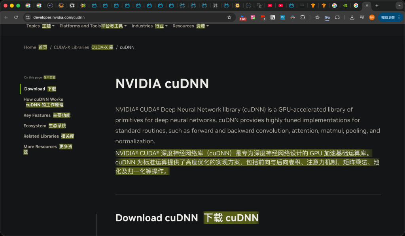Open the orange profile avatar
The width and height of the screenshot is (405, 236).
tap(372, 17)
